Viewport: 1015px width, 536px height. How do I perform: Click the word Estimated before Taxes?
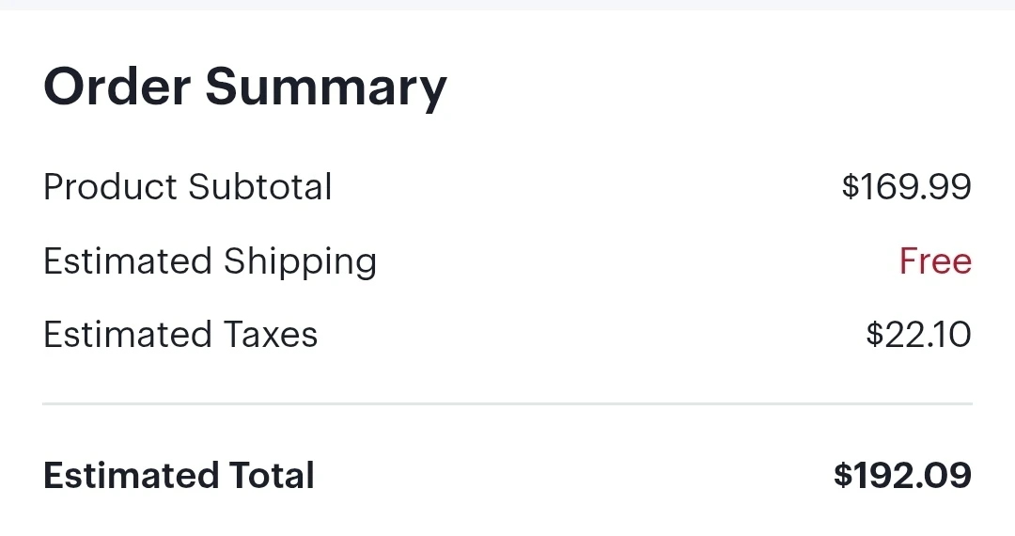pos(128,335)
